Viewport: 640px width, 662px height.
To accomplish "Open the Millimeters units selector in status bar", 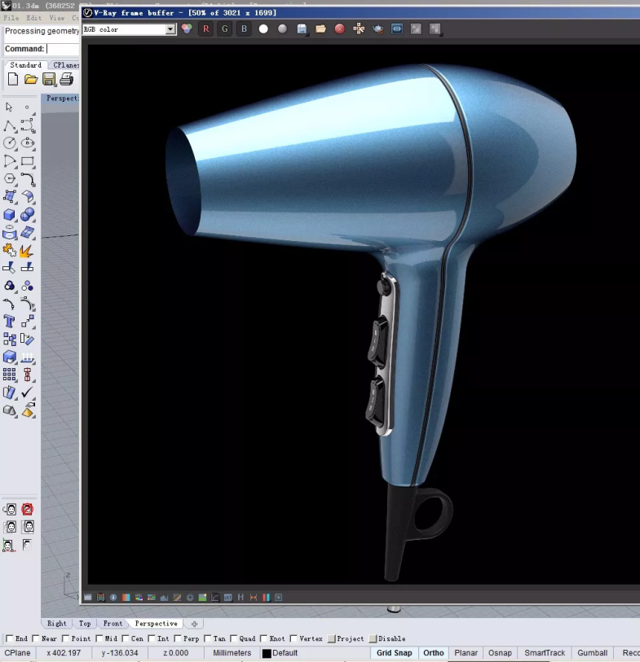I will 232,653.
